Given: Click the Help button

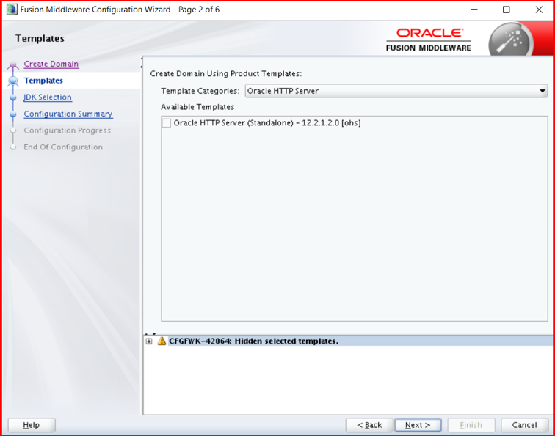Looking at the screenshot, I should point(32,425).
